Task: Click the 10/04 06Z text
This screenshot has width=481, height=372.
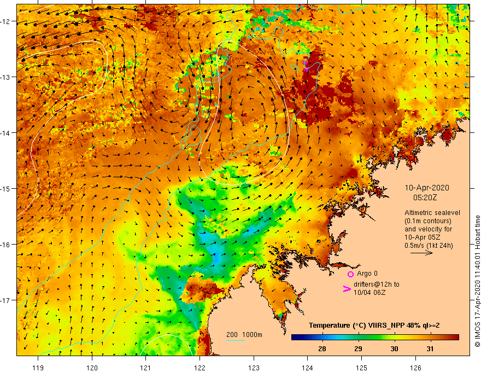Action: [x=369, y=293]
